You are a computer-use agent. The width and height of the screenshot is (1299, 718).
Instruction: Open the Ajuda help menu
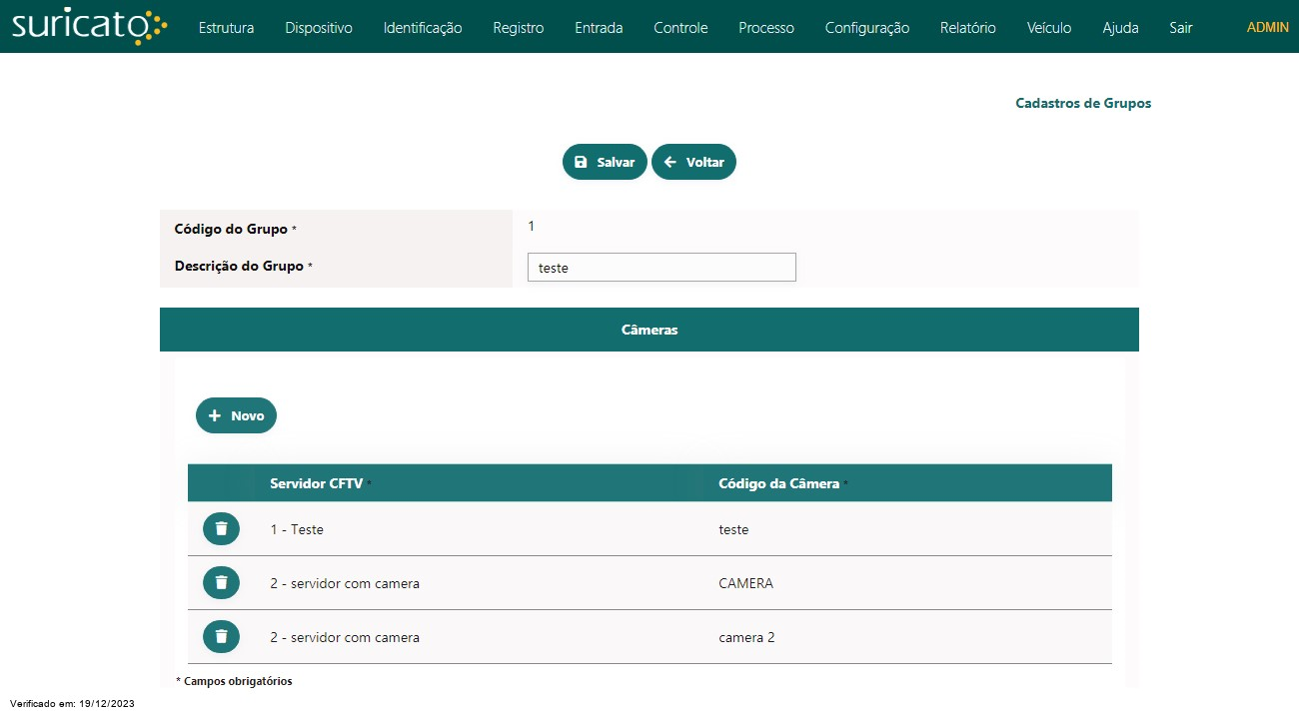point(1120,28)
